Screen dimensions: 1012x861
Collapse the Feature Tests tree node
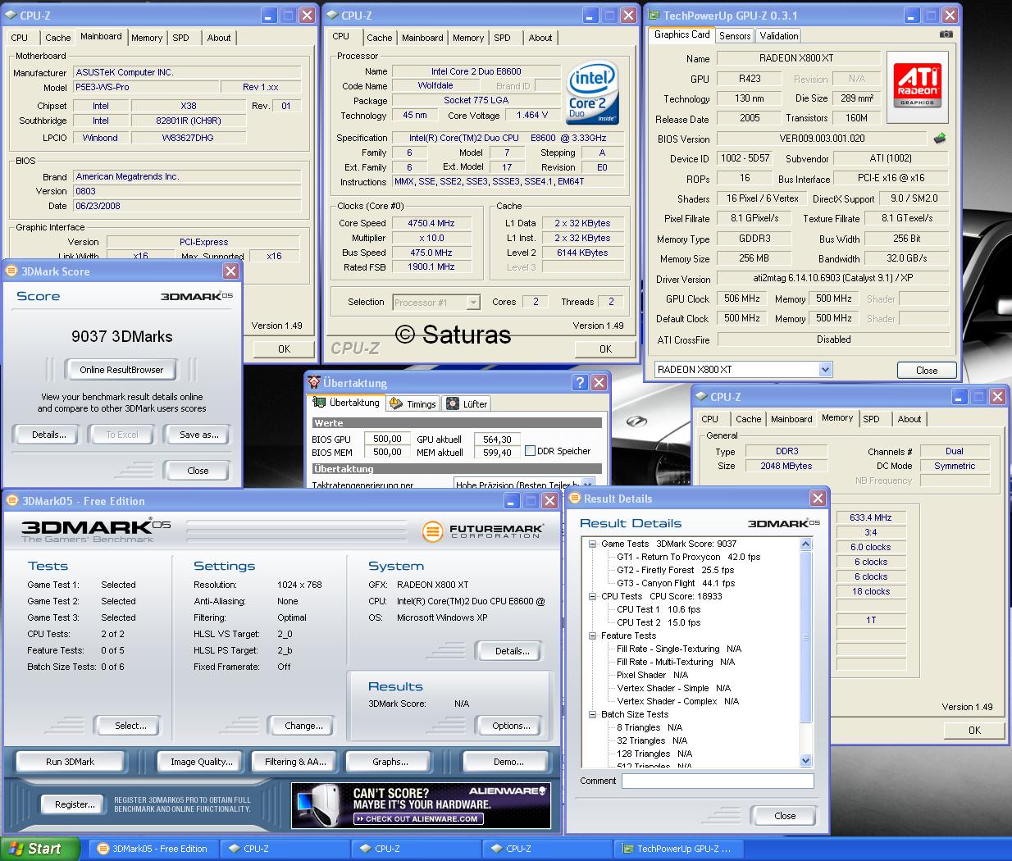coord(593,635)
